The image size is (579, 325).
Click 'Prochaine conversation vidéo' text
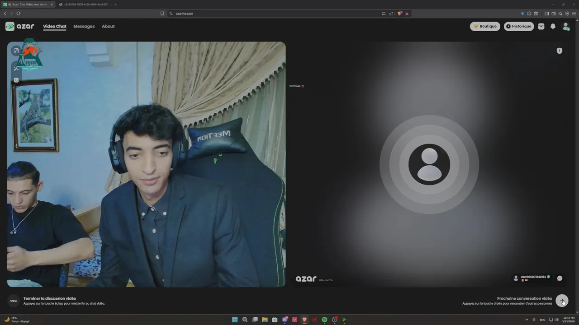[525, 298]
